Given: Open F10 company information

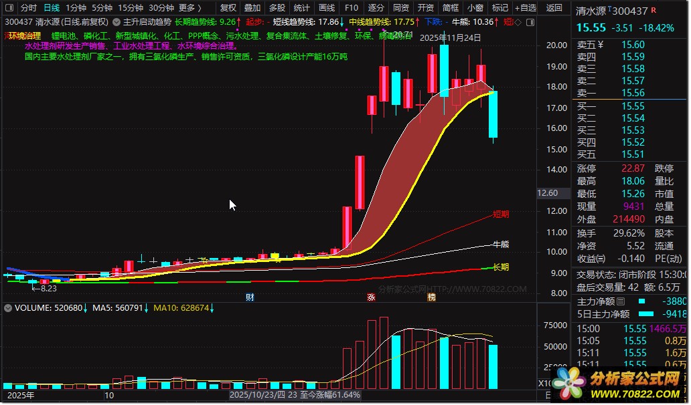Looking at the screenshot, I should (x=352, y=8).
